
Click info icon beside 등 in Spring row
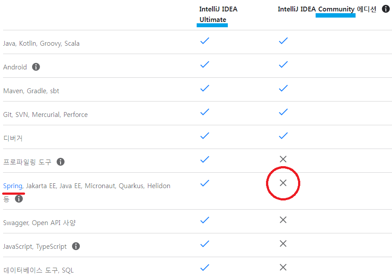19,199
